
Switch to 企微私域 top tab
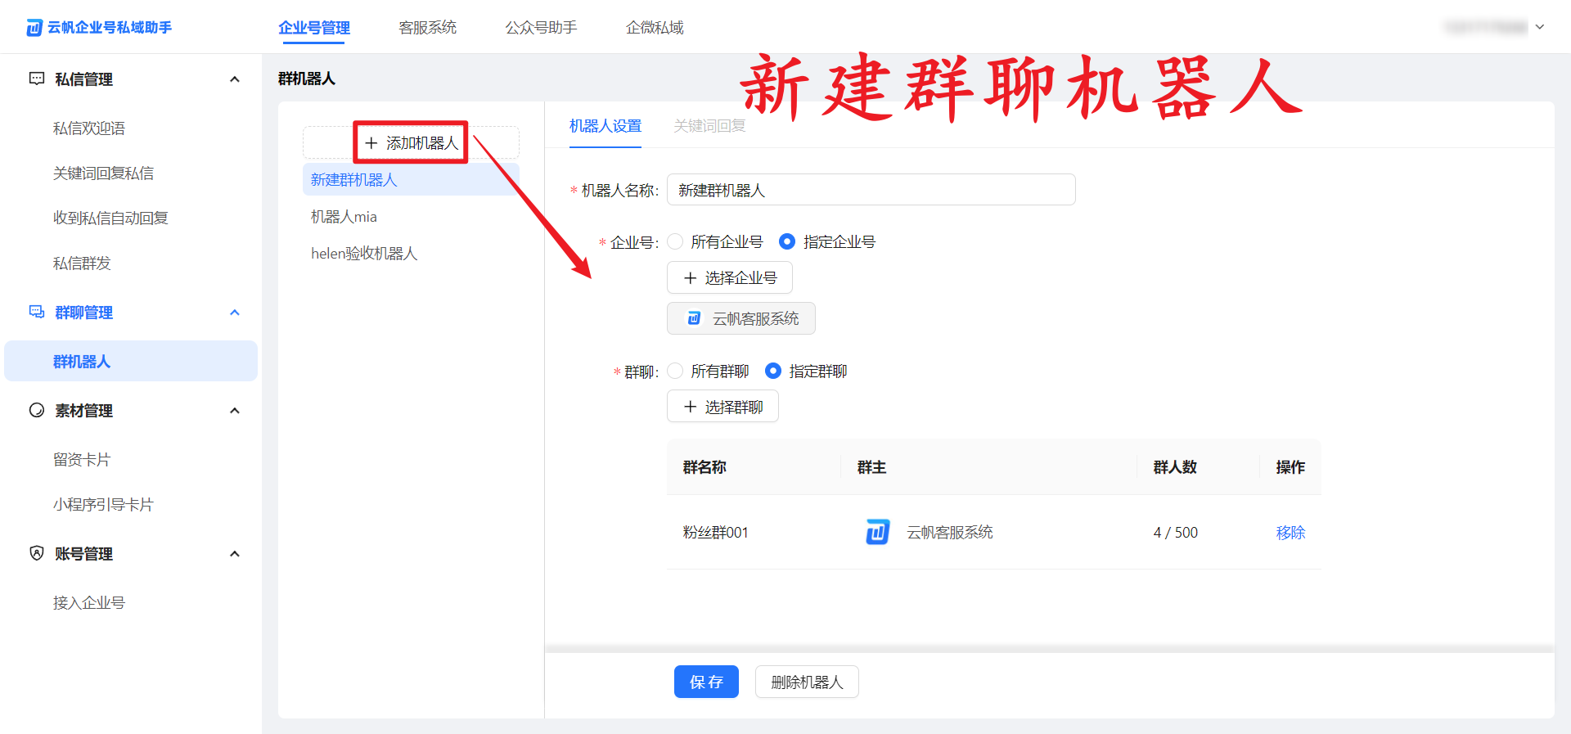655,28
